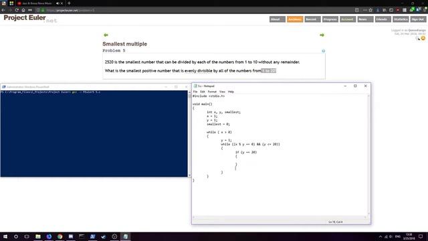Click the orange smiley icon under login info
This screenshot has height=241, width=428.
pyautogui.click(x=423, y=38)
